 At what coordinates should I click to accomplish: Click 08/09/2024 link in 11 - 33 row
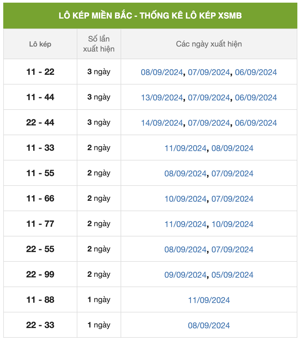point(232,148)
